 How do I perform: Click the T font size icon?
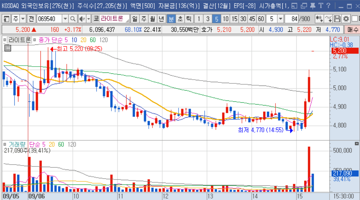click(x=321, y=6)
